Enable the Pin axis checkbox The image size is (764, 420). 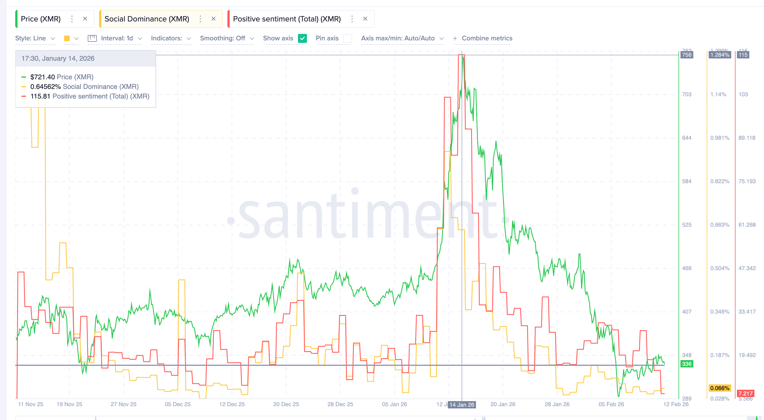coord(347,38)
